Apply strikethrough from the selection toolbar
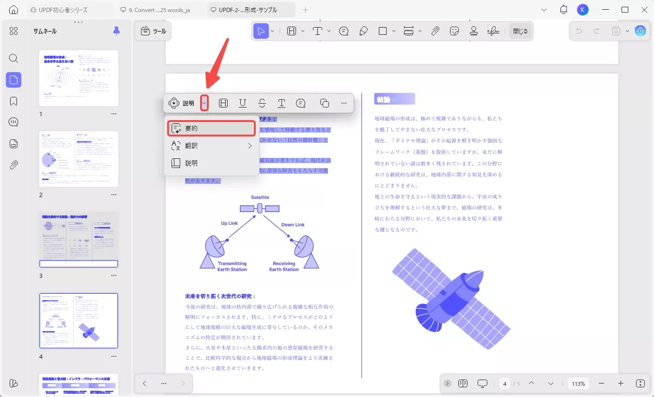654x397 pixels. coord(262,103)
